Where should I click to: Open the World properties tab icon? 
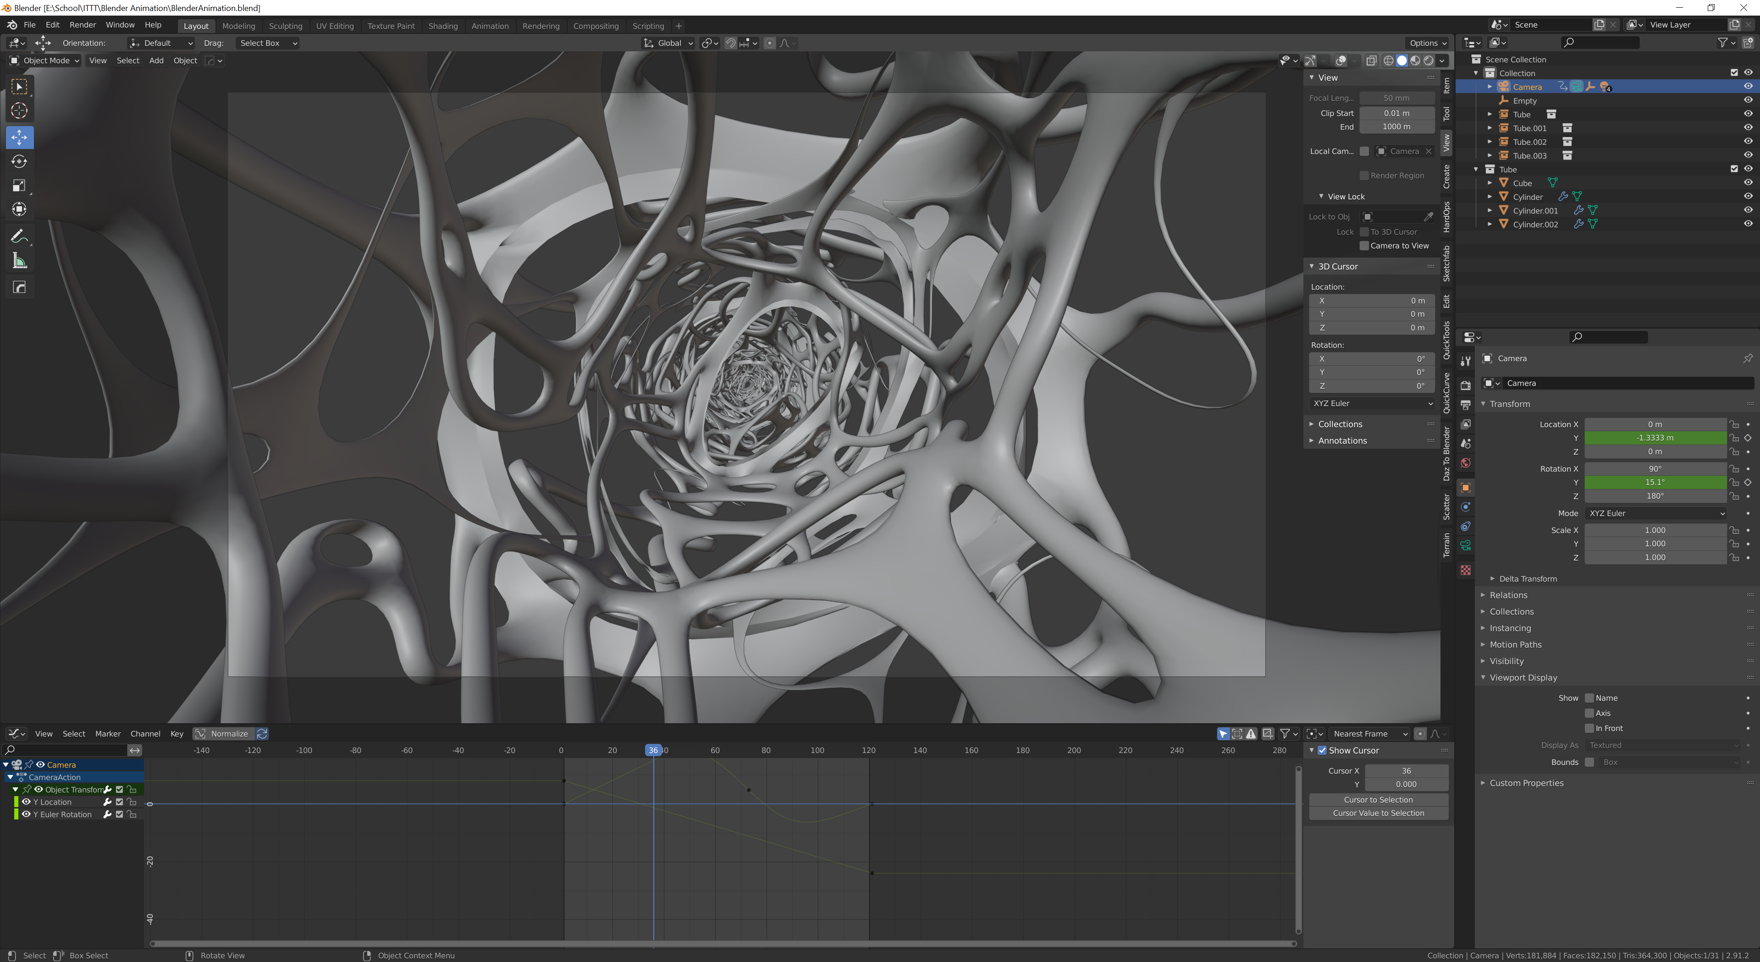point(1465,463)
